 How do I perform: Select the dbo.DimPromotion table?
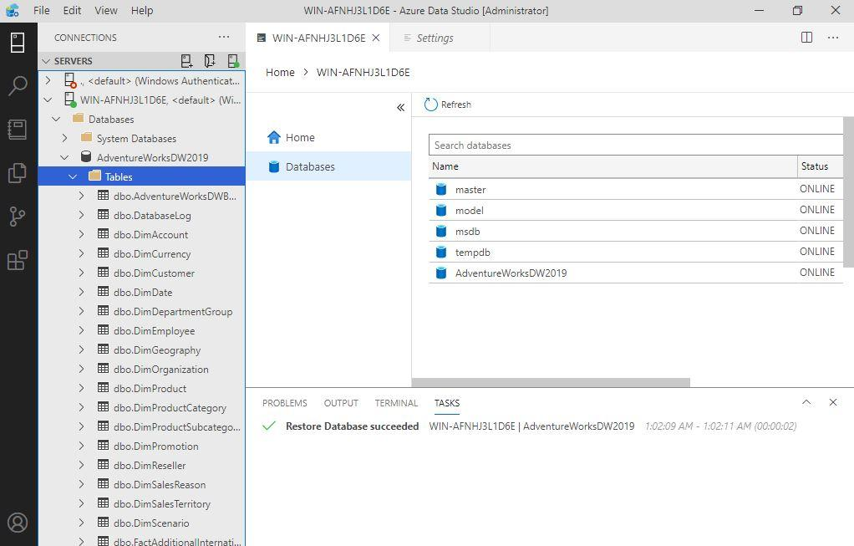tap(141, 446)
